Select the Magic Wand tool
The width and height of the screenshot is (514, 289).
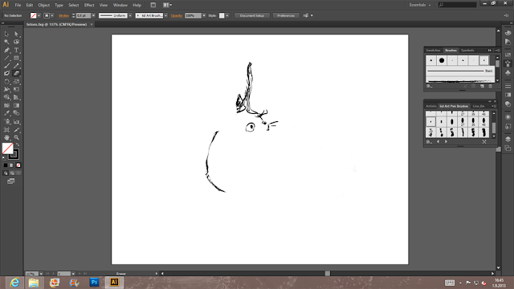(6, 42)
